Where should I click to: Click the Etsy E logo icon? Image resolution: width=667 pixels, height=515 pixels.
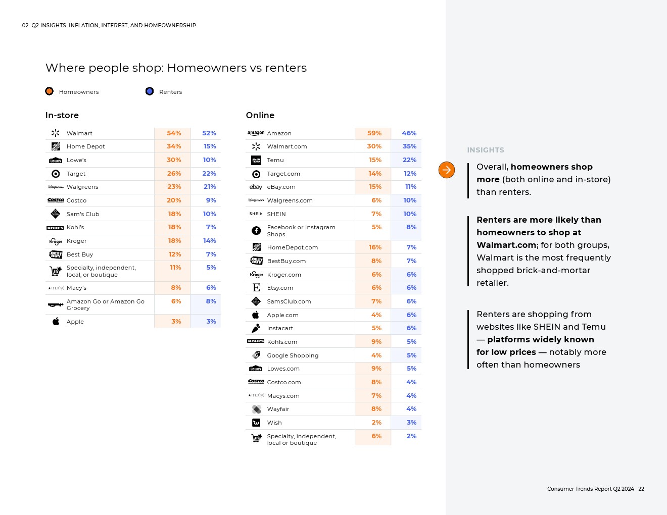coord(256,288)
